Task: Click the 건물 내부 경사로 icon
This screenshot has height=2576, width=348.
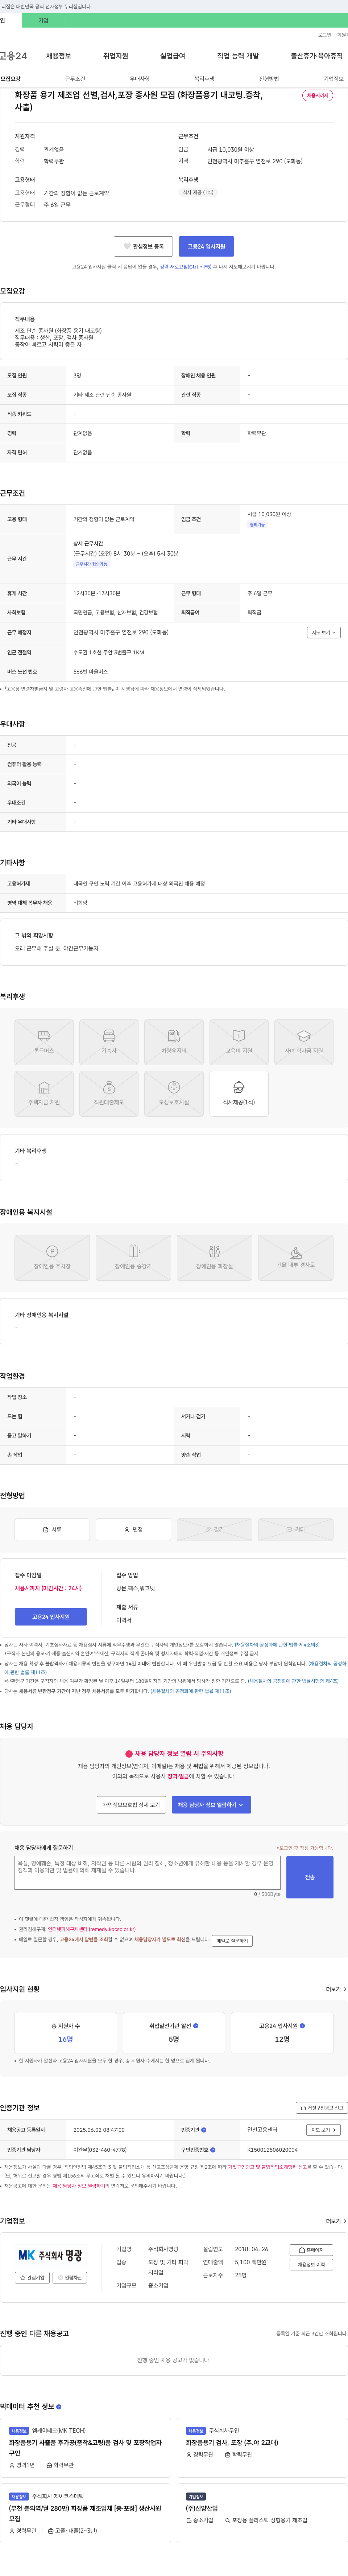Action: pos(296,1257)
